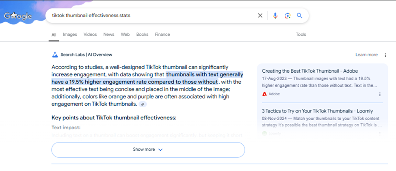Screen dimensions: 396x171
Task: Clear the search box with X icon
Action: pyautogui.click(x=260, y=15)
